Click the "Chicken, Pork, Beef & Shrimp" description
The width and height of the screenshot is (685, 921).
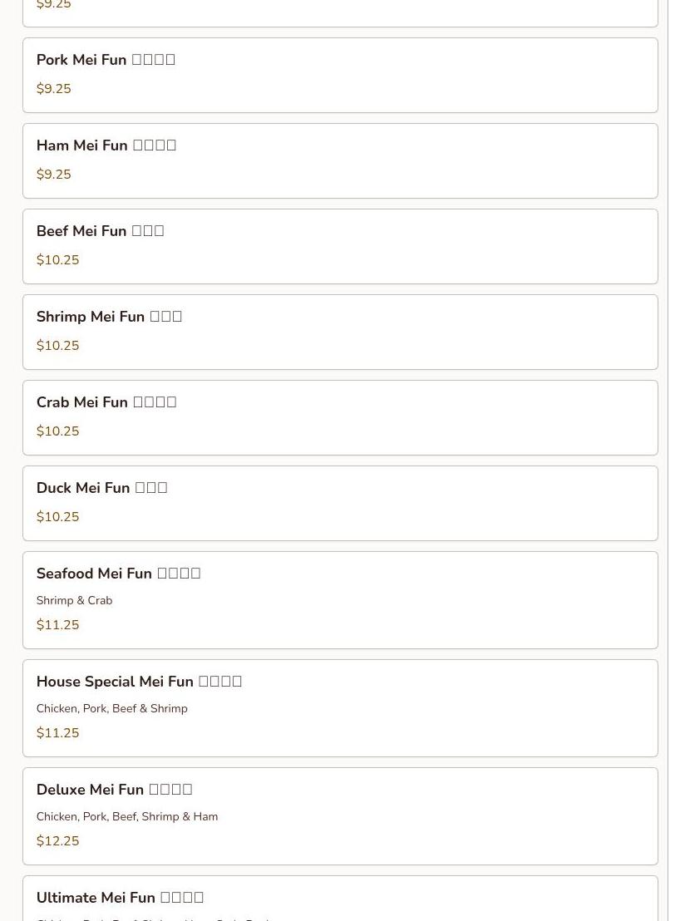click(x=111, y=708)
